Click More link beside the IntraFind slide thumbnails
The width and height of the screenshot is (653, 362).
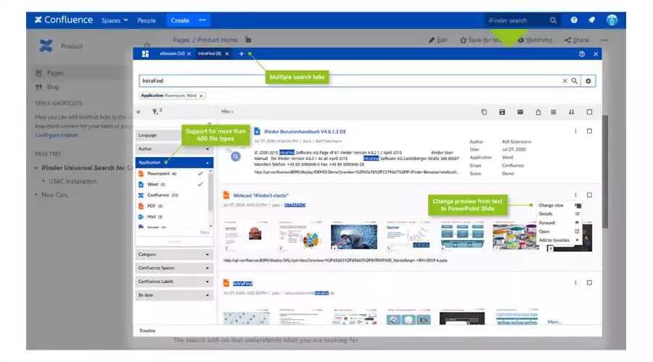pyautogui.click(x=554, y=321)
